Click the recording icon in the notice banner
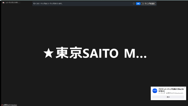This screenshot has height=106, width=188. [34, 4]
